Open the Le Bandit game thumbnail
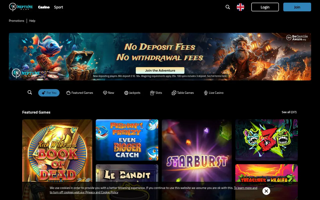Viewport: 320px width, 200px height. click(127, 173)
